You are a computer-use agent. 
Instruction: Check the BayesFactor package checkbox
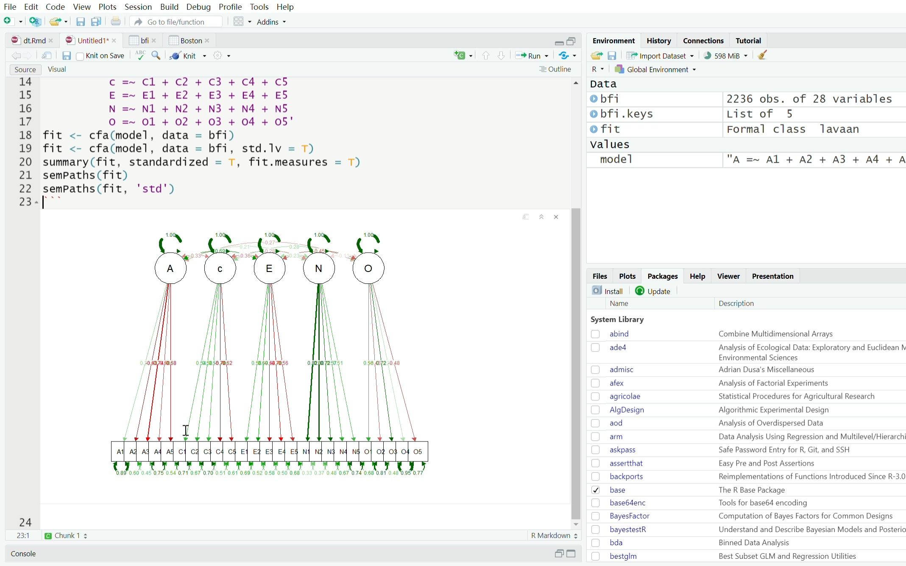tap(595, 516)
